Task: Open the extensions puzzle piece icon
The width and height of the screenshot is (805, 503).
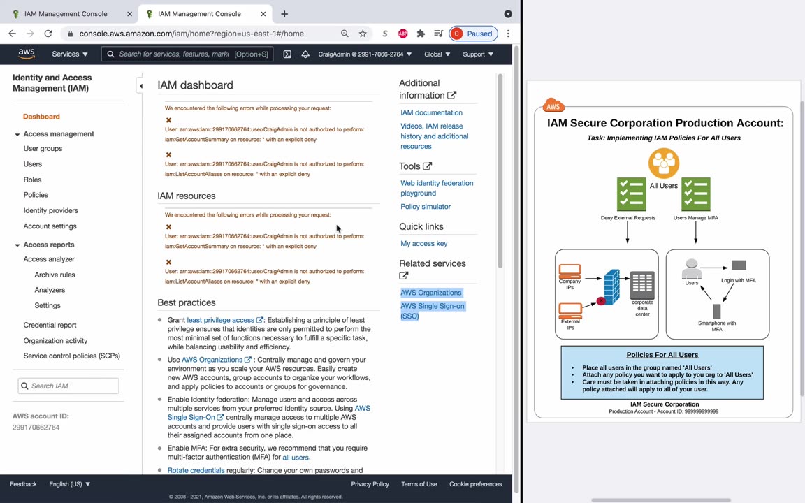Action: click(x=421, y=34)
